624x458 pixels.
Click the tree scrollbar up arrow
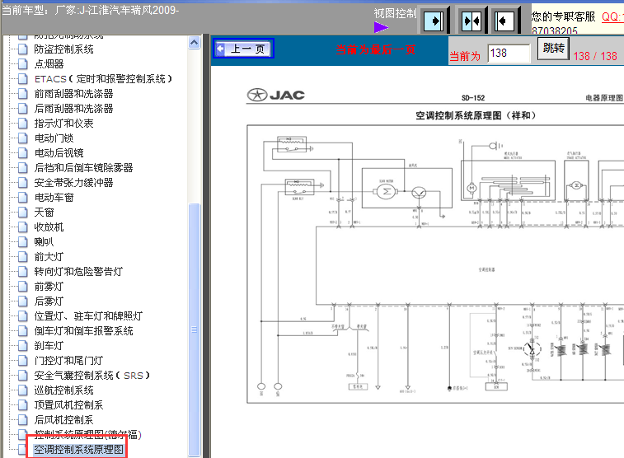coord(195,43)
